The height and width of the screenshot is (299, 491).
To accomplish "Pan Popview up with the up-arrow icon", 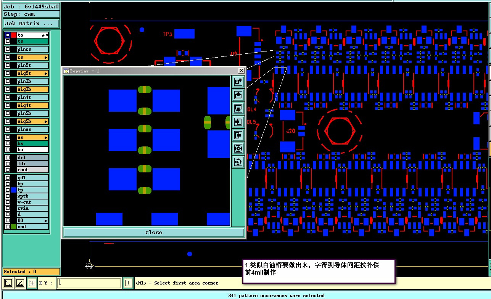I will (x=238, y=95).
